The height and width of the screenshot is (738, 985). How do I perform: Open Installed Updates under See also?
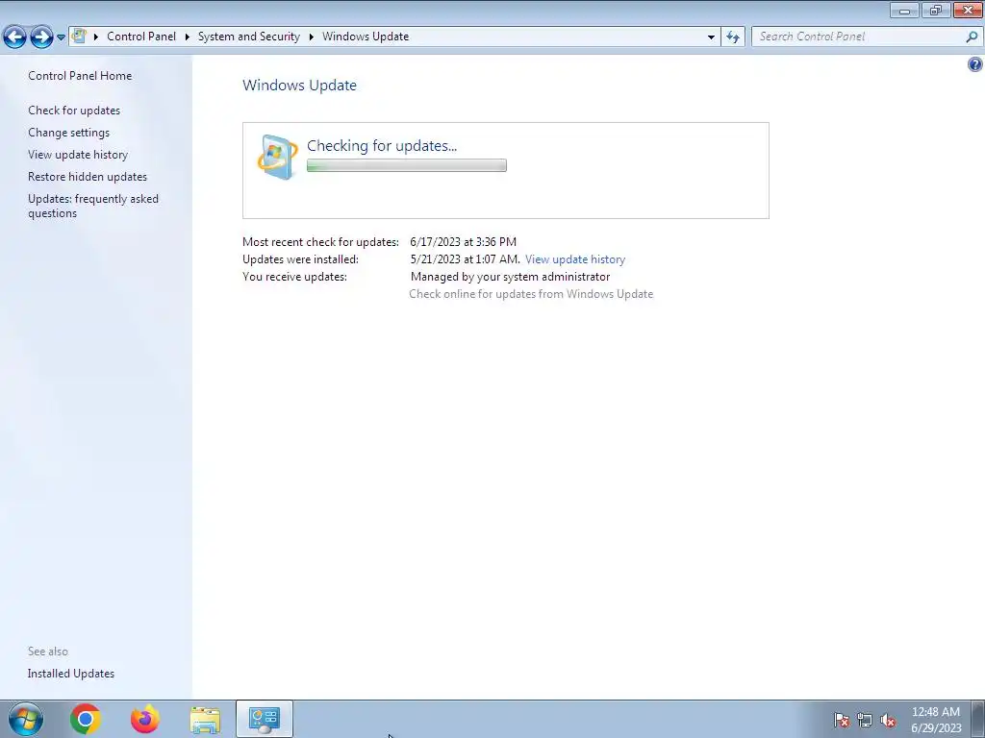pyautogui.click(x=71, y=674)
